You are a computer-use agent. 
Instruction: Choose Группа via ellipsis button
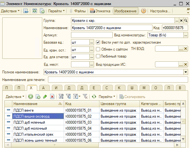click(177, 21)
